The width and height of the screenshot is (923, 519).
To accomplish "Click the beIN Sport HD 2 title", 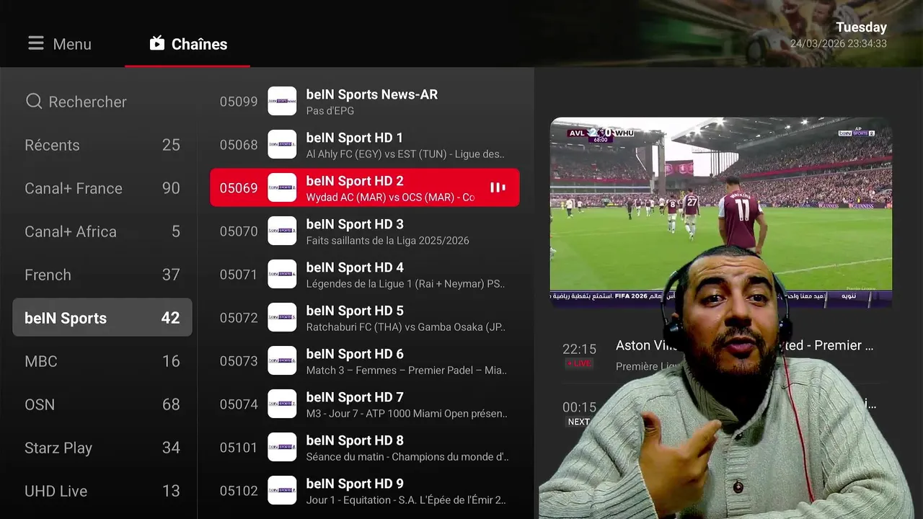I will point(355,181).
